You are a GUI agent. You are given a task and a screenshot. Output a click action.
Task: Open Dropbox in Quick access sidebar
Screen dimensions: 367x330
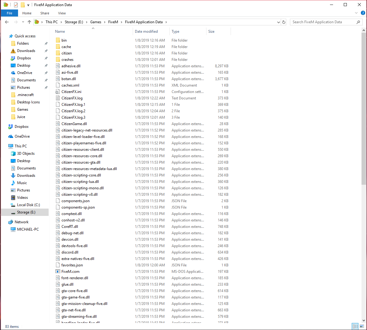[x=24, y=58]
